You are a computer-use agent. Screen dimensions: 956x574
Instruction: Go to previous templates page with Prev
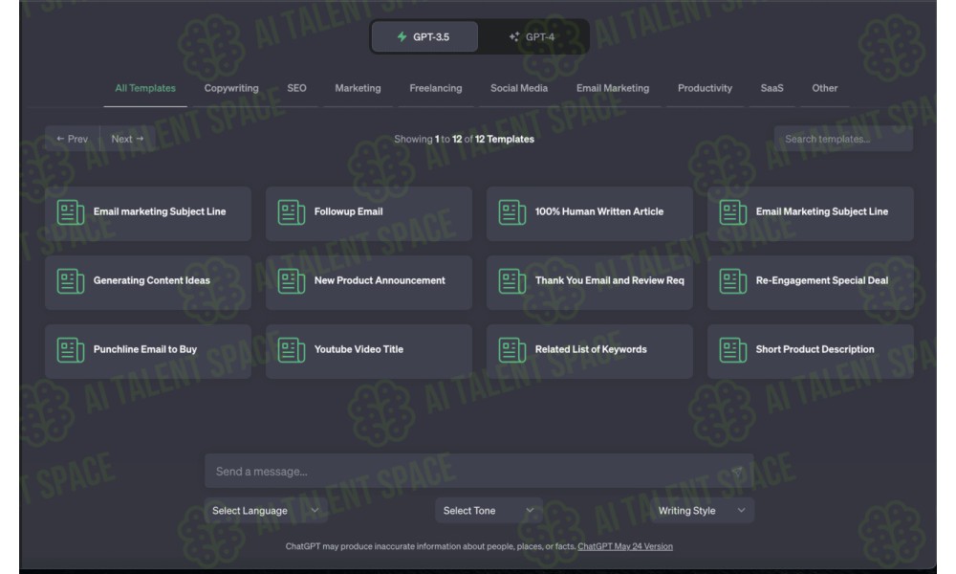coord(72,139)
